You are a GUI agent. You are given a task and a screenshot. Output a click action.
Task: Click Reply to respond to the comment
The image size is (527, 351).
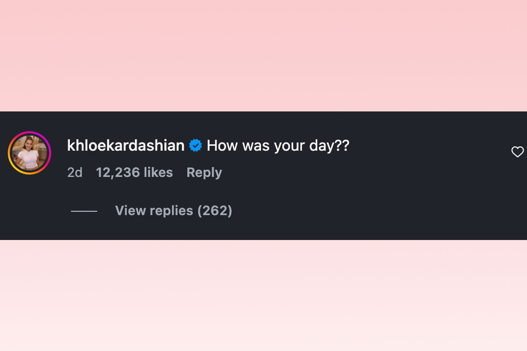point(204,172)
